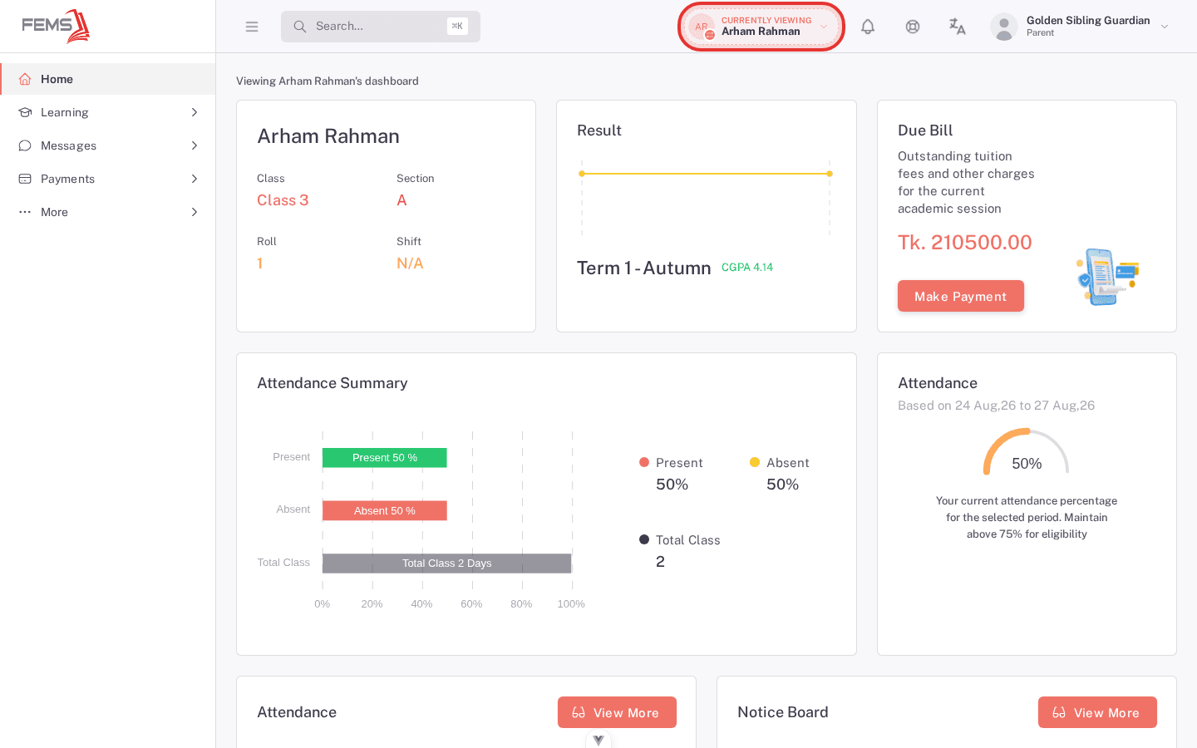This screenshot has width=1197, height=748.
Task: Click the search magnifier icon
Action: [300, 27]
